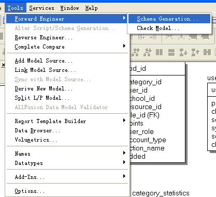Open the Services menu

41,8
